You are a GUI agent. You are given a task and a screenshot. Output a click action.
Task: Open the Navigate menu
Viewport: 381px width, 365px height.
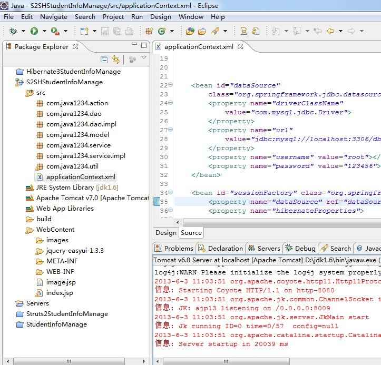click(53, 16)
